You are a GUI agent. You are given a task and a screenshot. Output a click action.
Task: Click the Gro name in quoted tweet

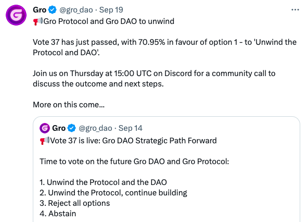(59, 128)
